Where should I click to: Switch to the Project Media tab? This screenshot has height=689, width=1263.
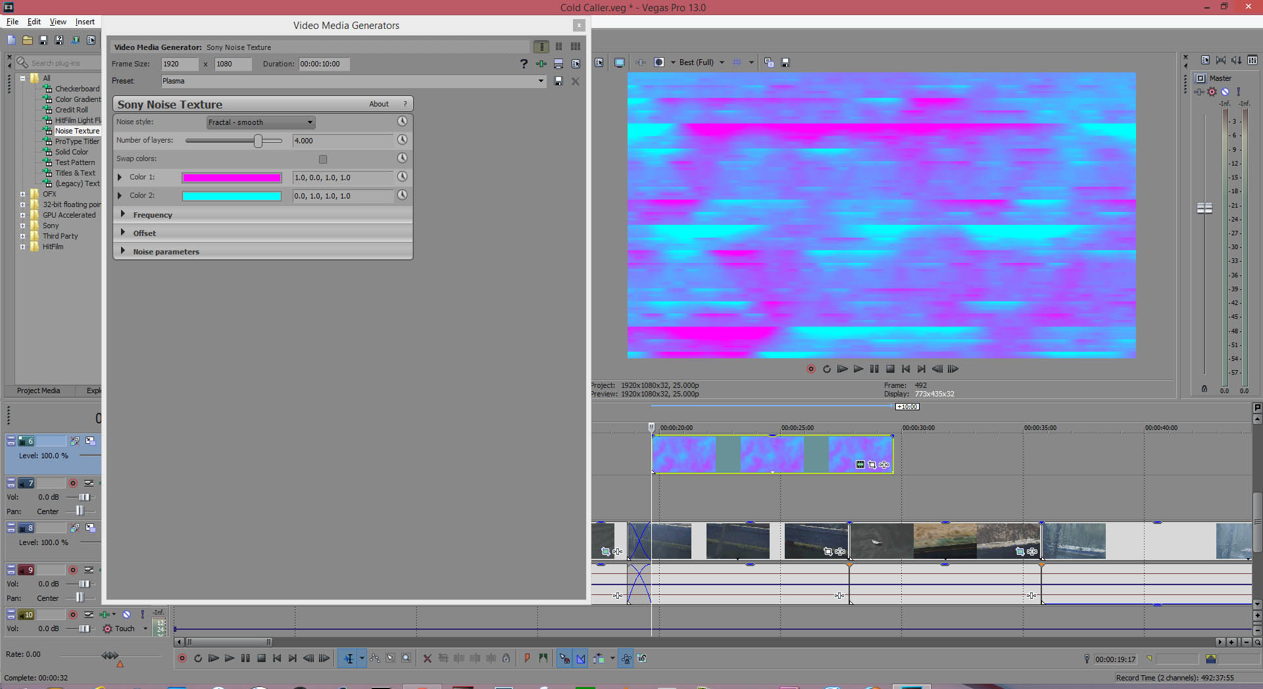point(38,391)
